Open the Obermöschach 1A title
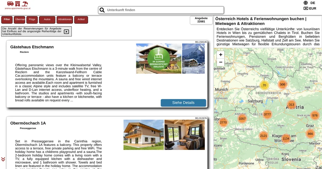Image resolution: width=322 pixels, height=169 pixels. pos(28,123)
